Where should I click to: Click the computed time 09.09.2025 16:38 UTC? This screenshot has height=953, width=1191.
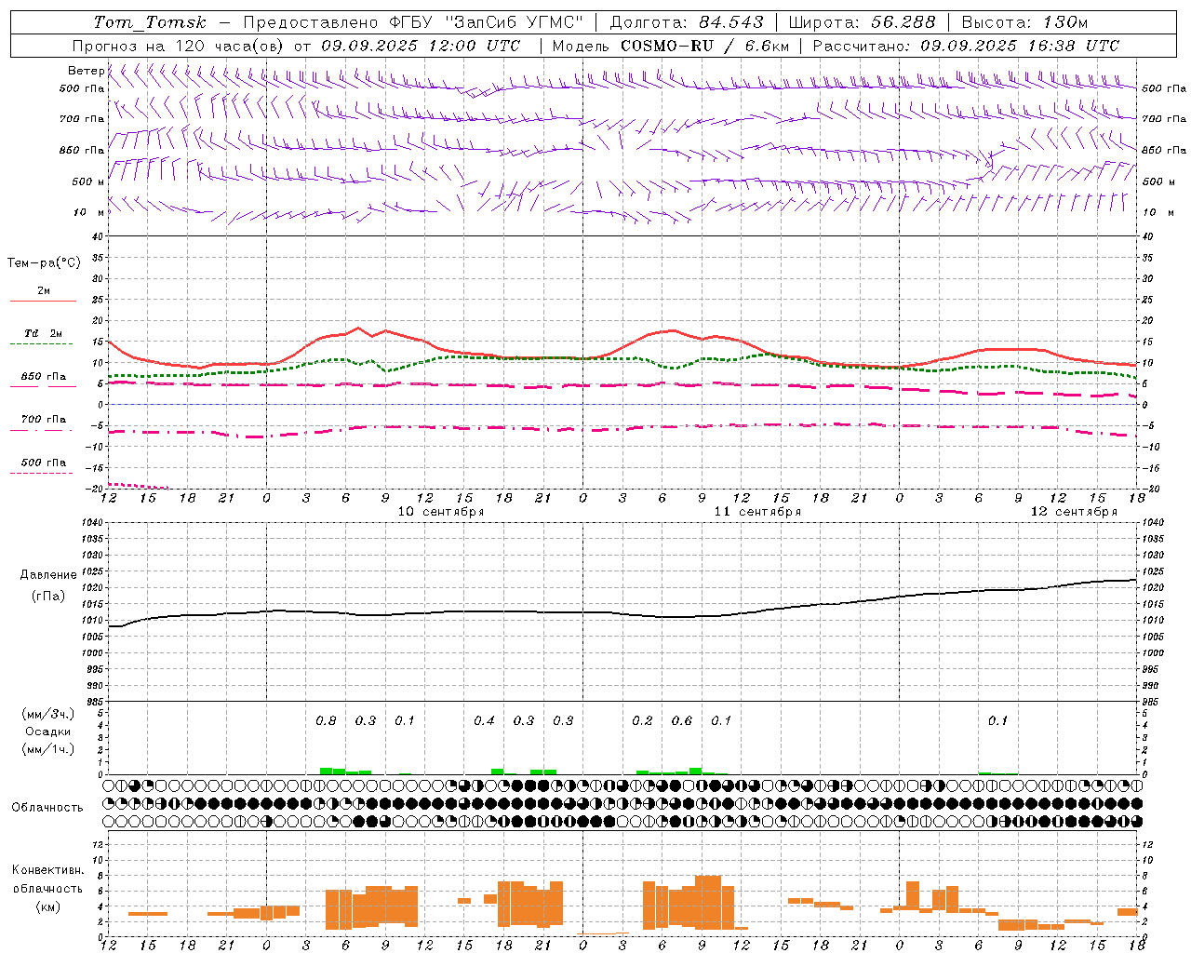[1020, 46]
